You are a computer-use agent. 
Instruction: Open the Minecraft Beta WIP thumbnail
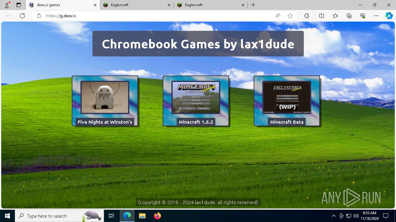(x=287, y=97)
